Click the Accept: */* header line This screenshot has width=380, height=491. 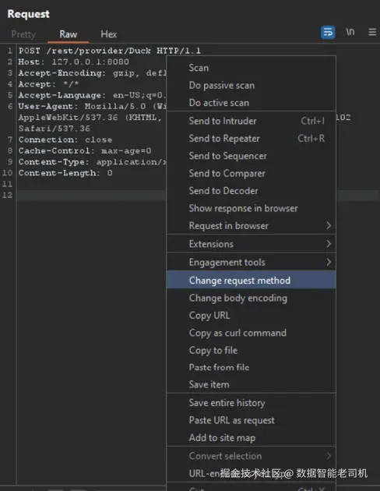point(48,84)
